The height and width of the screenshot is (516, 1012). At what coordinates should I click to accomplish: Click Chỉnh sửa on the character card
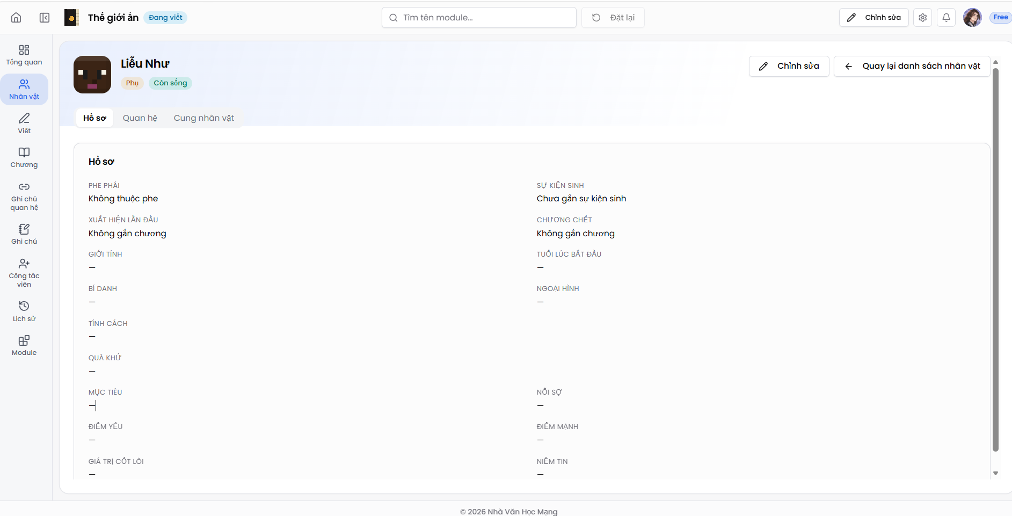pyautogui.click(x=789, y=66)
